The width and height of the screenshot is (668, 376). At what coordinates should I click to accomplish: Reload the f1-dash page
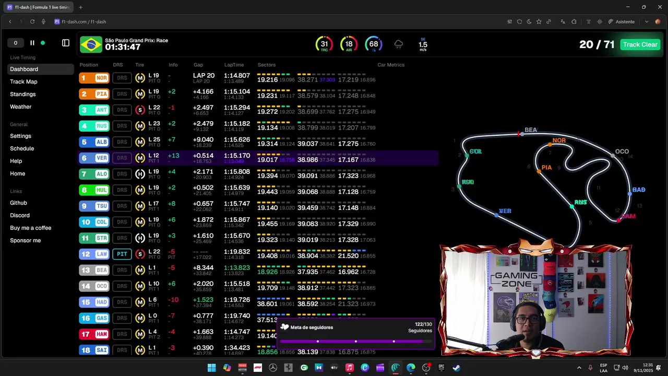click(x=32, y=21)
